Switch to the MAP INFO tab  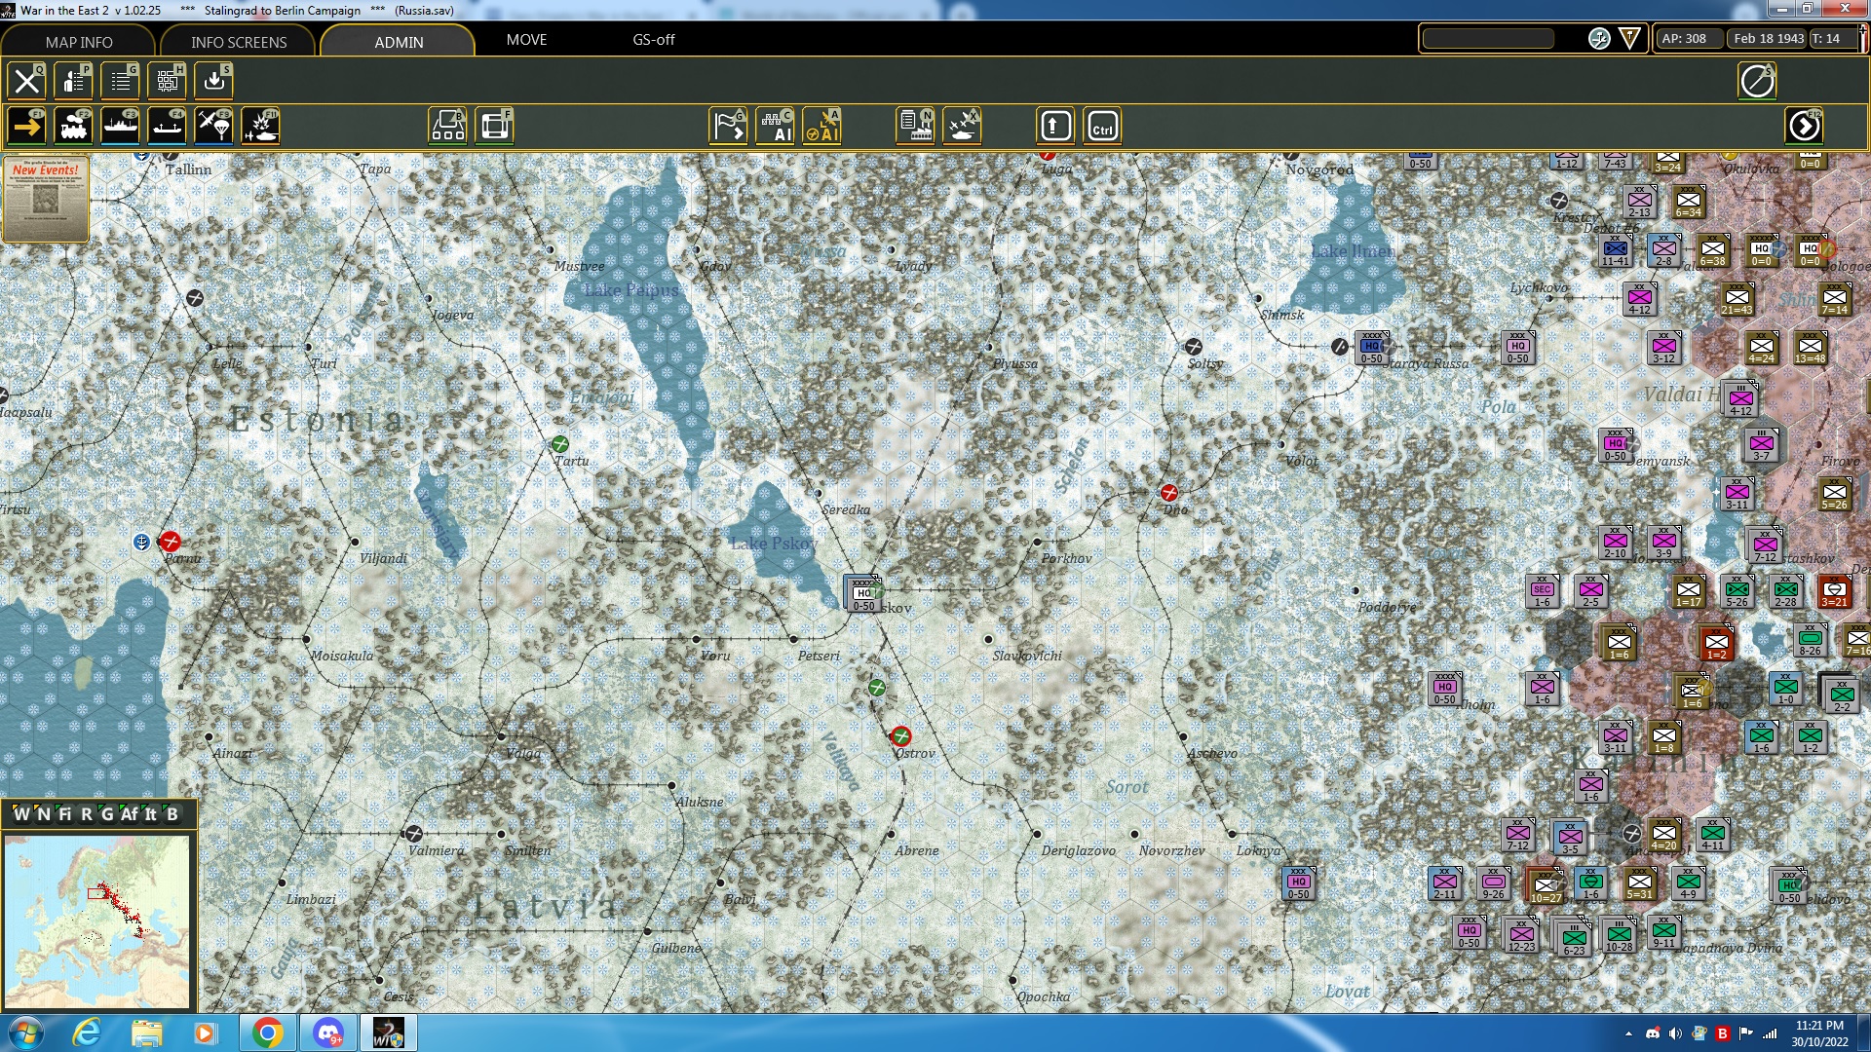pyautogui.click(x=79, y=42)
